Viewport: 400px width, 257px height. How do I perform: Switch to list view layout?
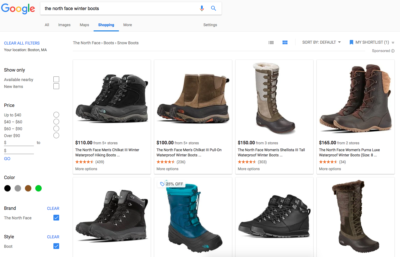click(x=271, y=43)
